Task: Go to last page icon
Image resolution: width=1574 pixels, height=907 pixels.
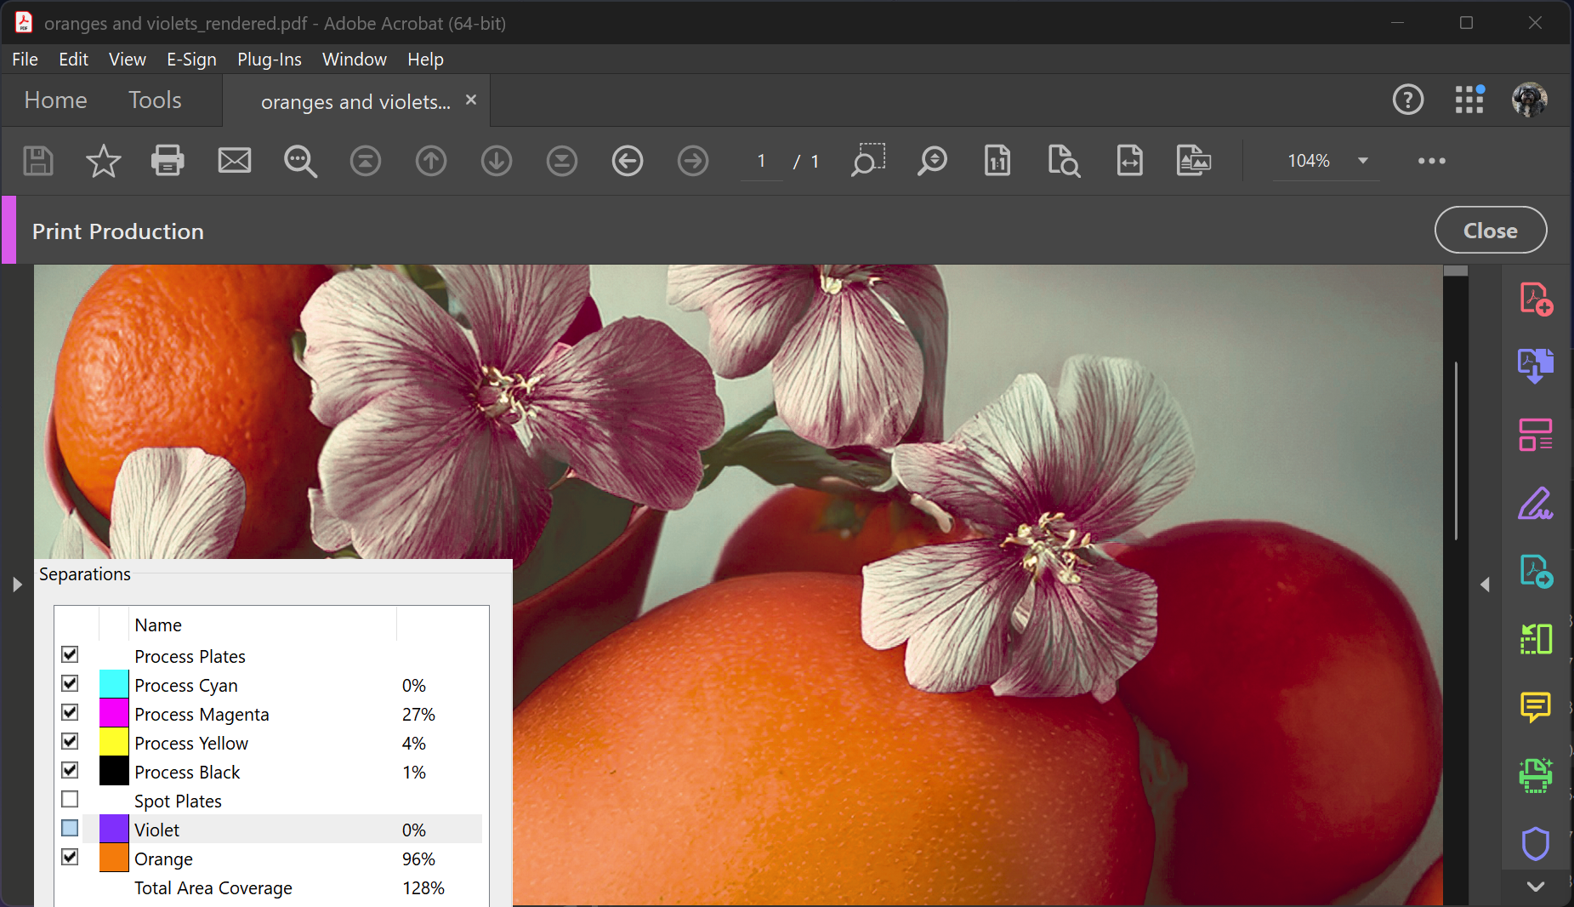Action: coord(562,161)
